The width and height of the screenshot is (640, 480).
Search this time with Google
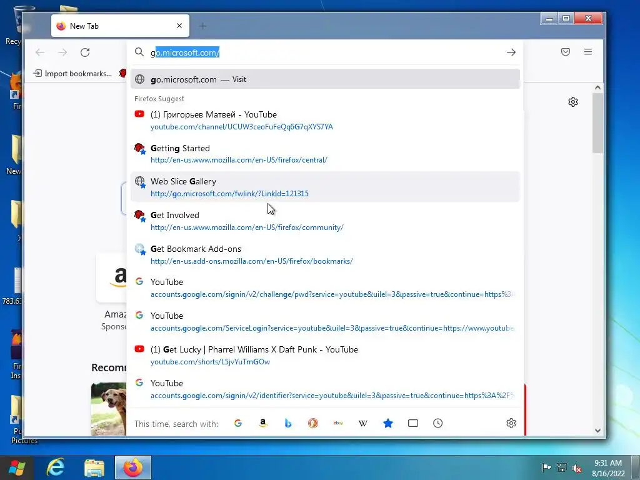pos(238,423)
